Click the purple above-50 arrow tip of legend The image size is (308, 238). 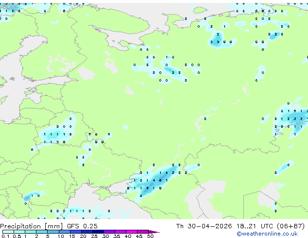pos(154,232)
